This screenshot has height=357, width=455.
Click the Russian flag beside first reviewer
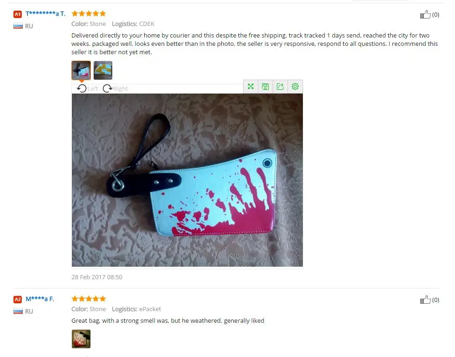coord(18,26)
